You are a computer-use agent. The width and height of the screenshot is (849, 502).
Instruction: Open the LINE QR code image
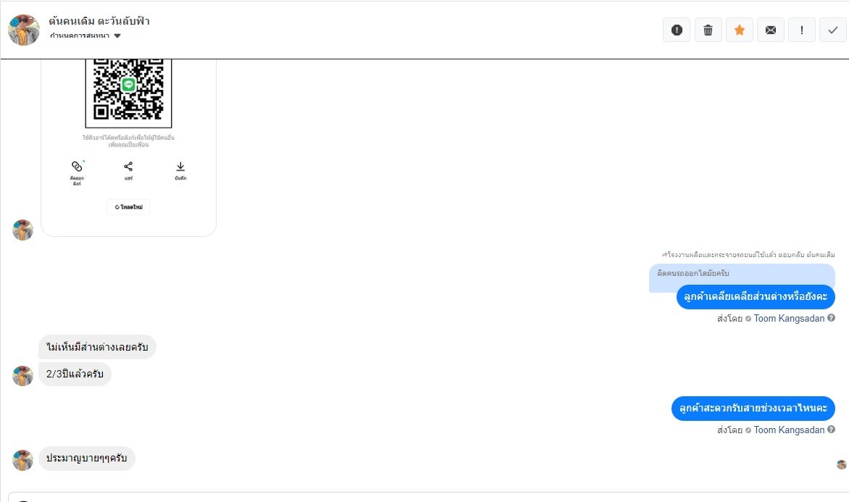(x=129, y=87)
